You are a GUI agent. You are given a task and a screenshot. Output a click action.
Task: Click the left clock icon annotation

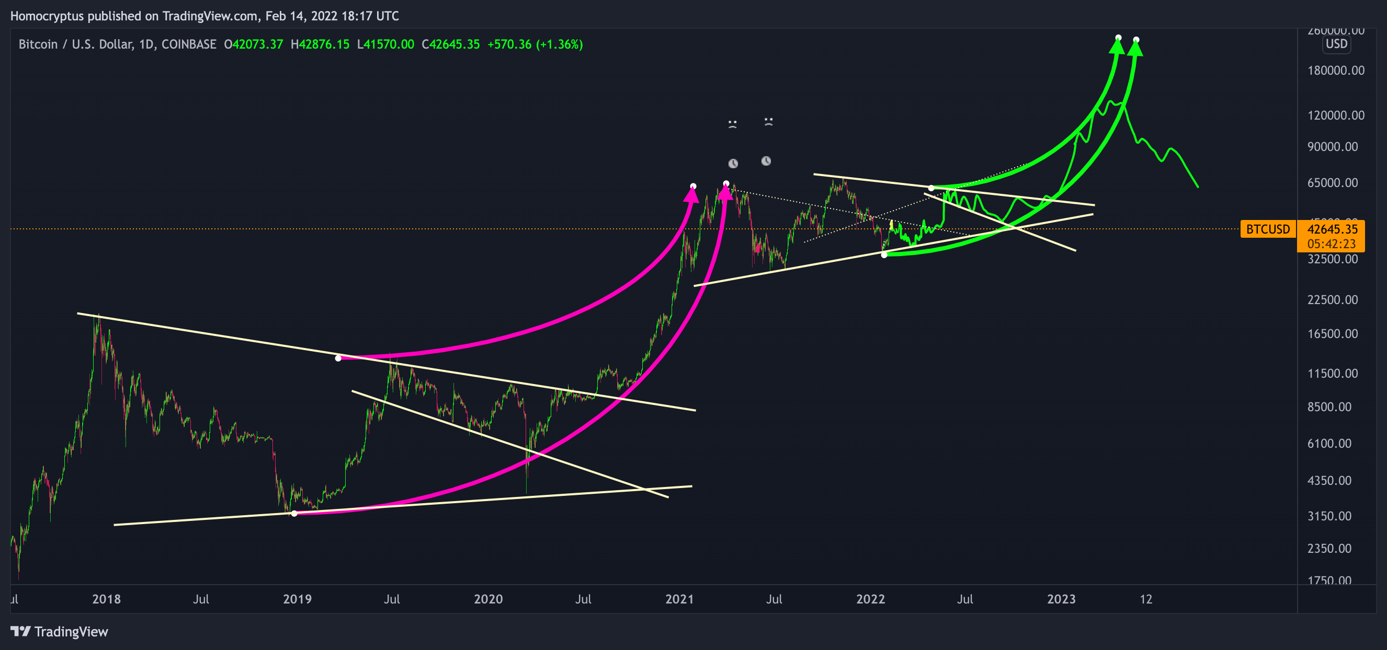pyautogui.click(x=733, y=163)
